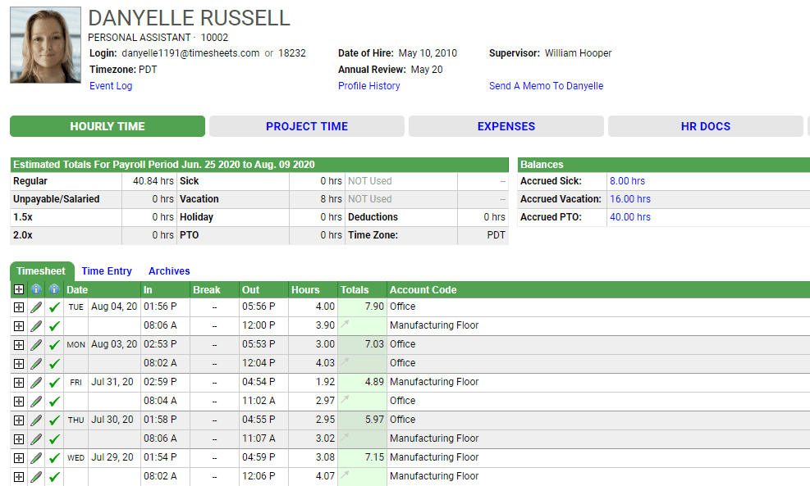The height and width of the screenshot is (486, 810).
Task: Toggle the green approval checkmark for Aug 04 01:56 P
Action: pyautogui.click(x=54, y=307)
